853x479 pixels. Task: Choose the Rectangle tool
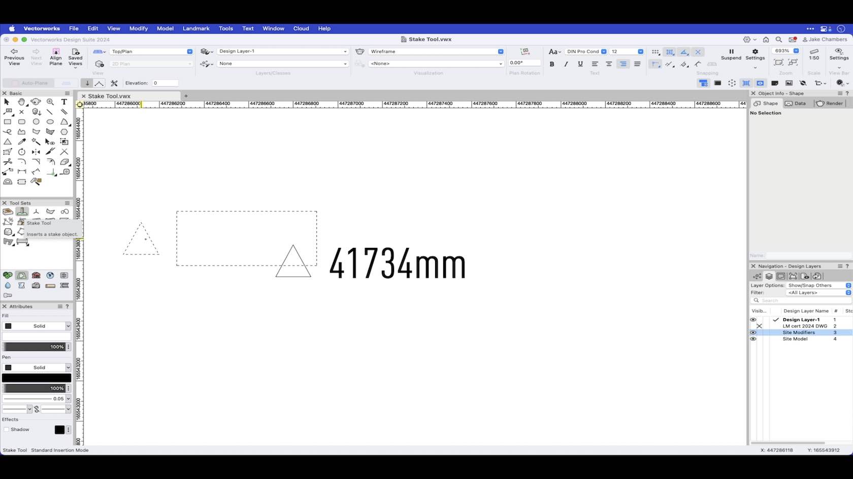7,122
